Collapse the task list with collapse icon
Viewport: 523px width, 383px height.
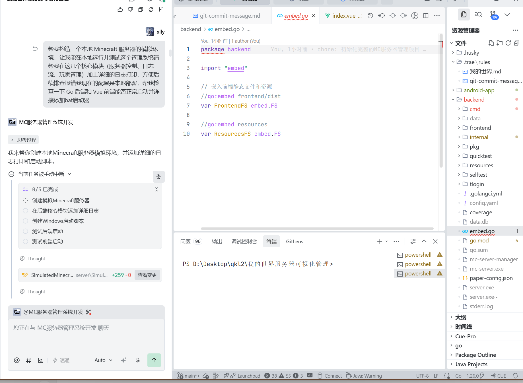(x=158, y=177)
